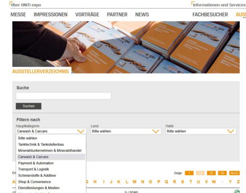Filter exhibitors by letter L
The height and width of the screenshot is (193, 246).
click(127, 182)
